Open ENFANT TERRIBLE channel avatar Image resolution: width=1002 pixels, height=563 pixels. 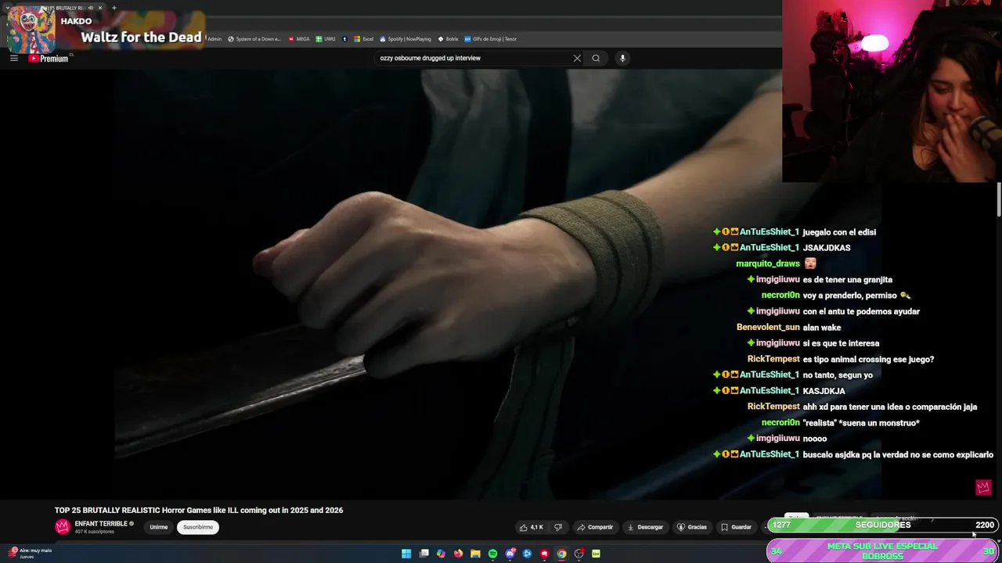click(63, 527)
